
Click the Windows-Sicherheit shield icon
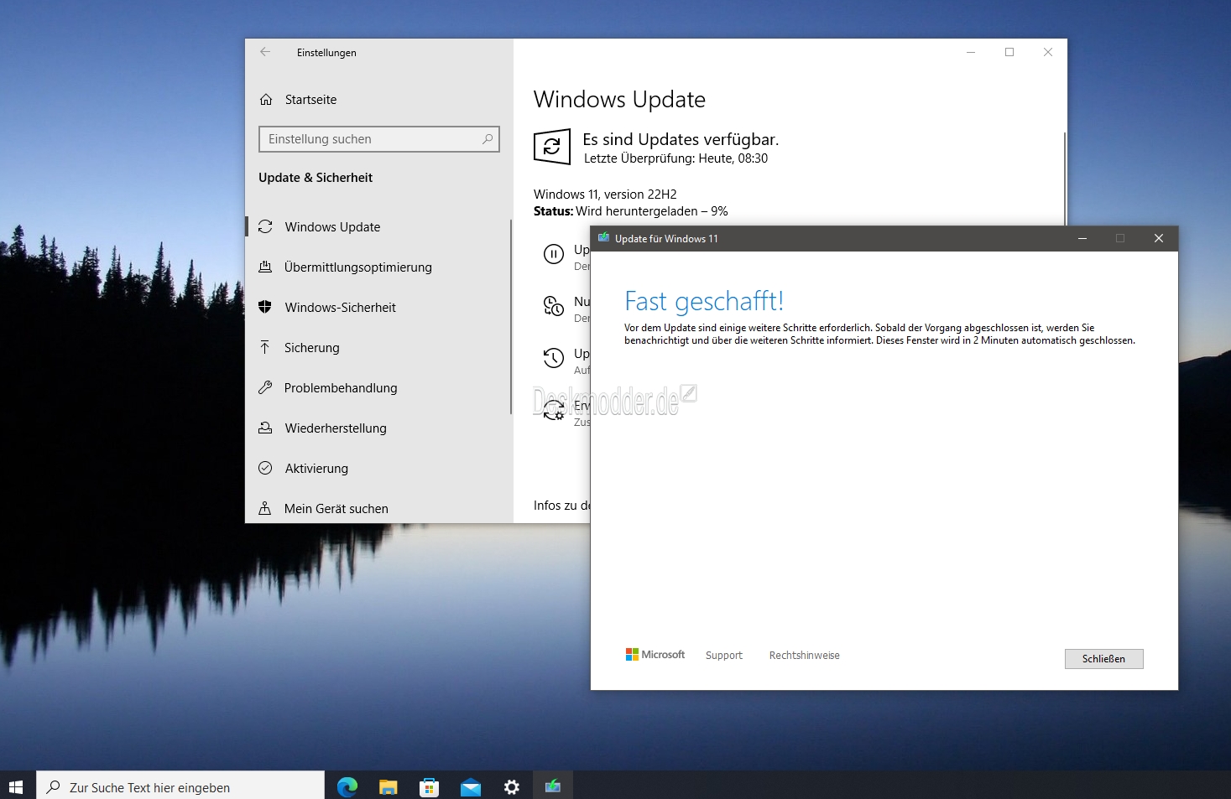pyautogui.click(x=265, y=307)
